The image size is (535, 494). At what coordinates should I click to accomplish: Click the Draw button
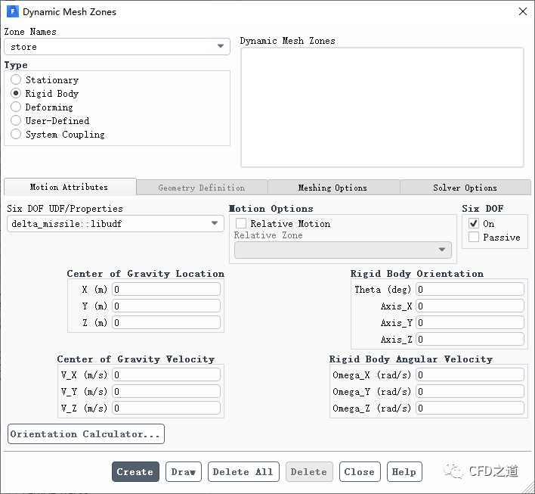(x=183, y=472)
